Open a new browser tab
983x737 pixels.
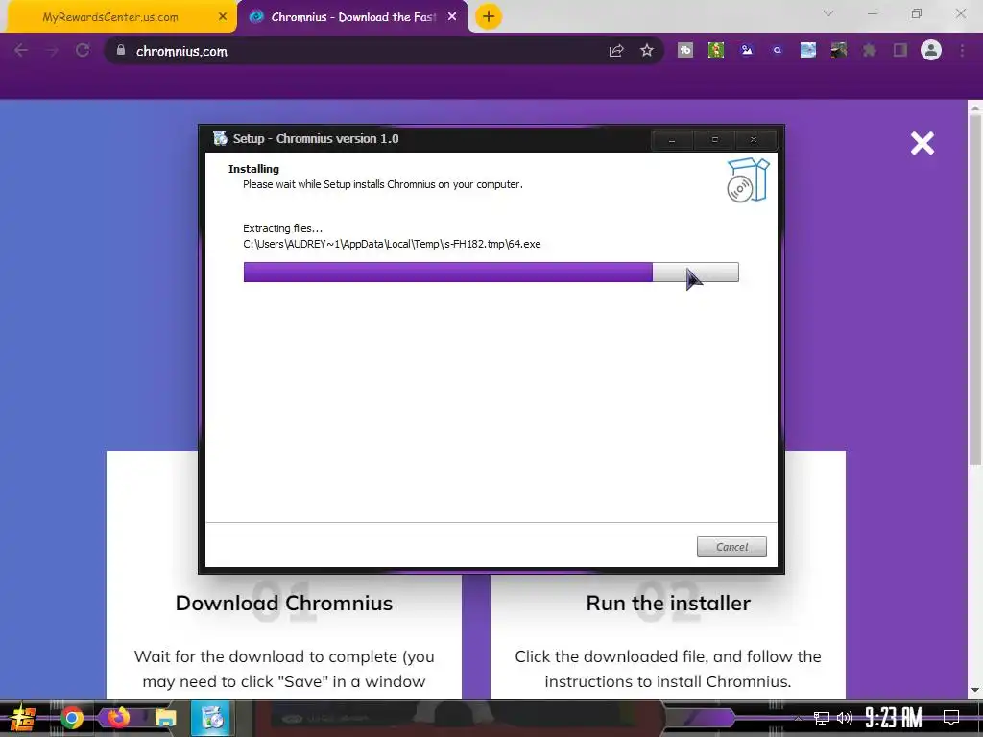[489, 16]
